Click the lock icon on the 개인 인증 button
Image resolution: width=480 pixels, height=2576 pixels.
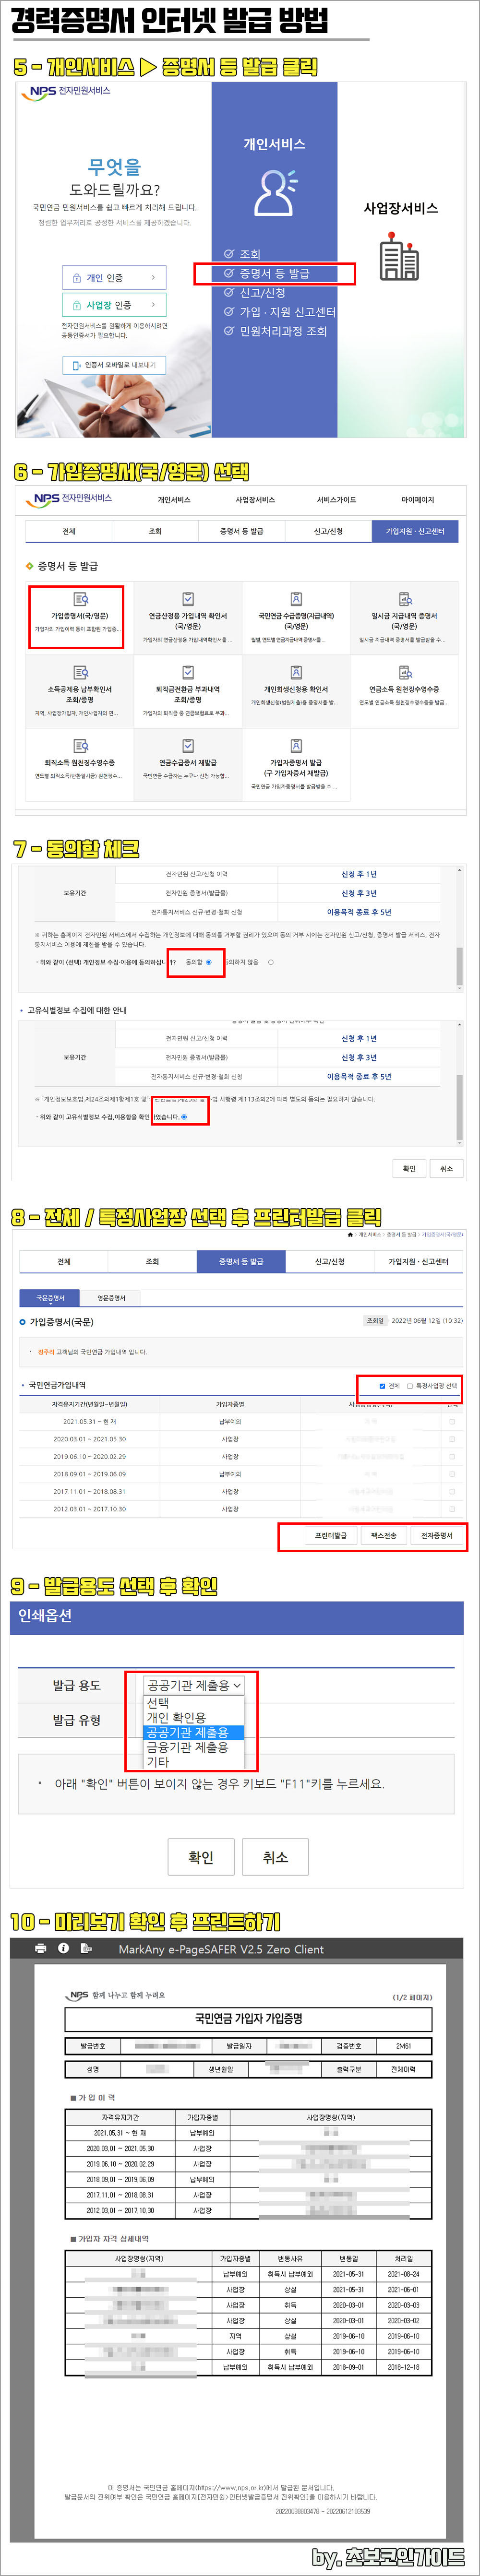pos(78,277)
